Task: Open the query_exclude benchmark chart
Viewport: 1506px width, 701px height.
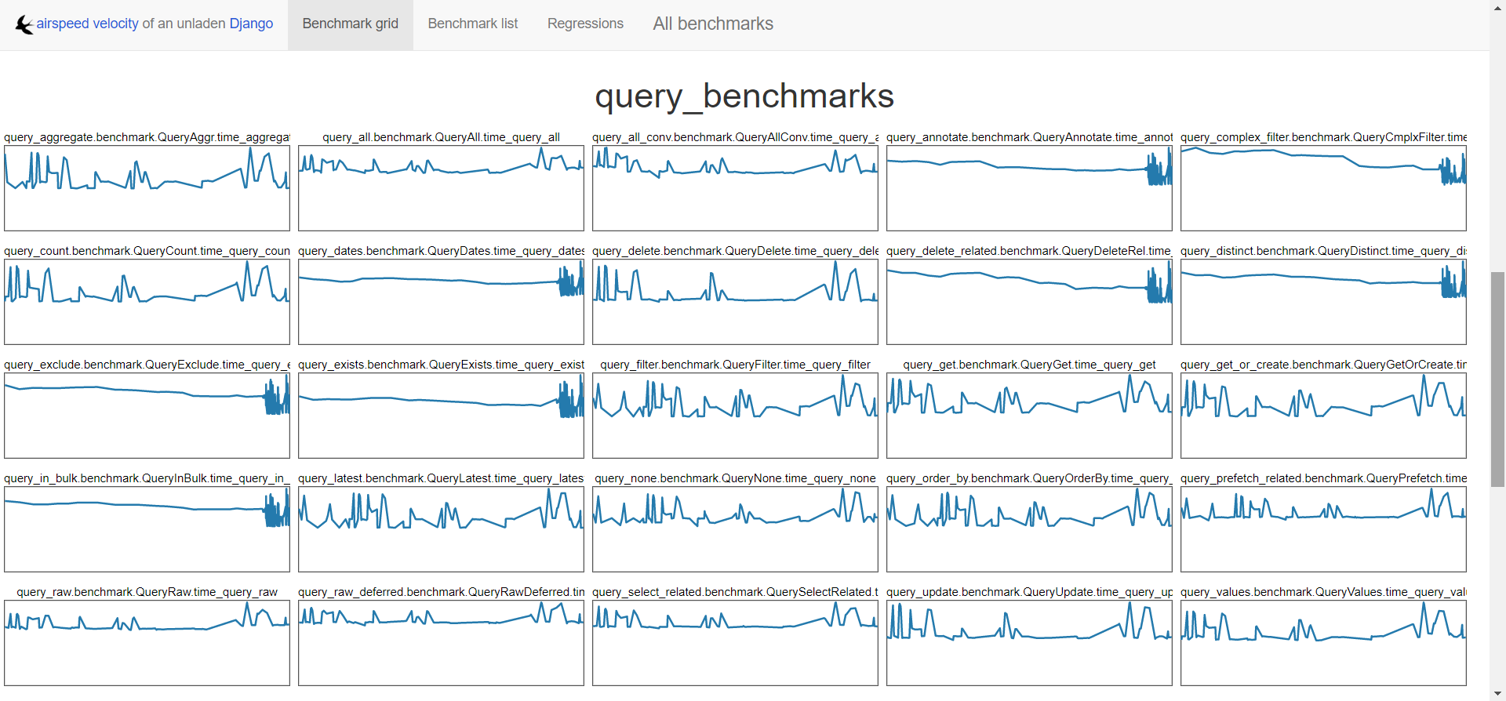Action: click(x=147, y=416)
